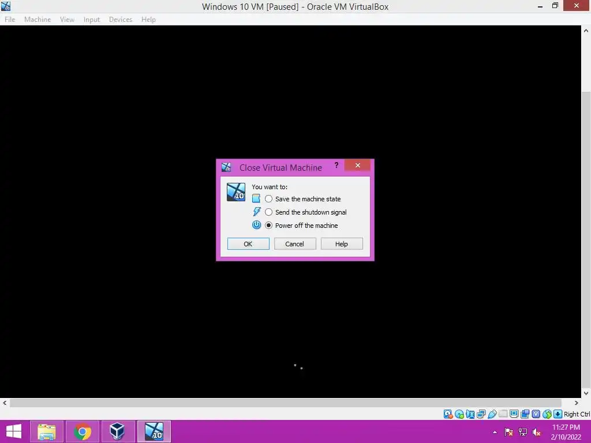Click the shared folders status icon
Viewport: 591px width, 443px height.
click(503, 414)
